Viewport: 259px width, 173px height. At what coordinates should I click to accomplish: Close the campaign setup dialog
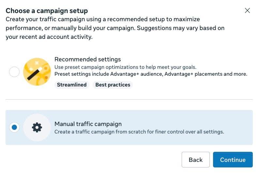tap(247, 10)
